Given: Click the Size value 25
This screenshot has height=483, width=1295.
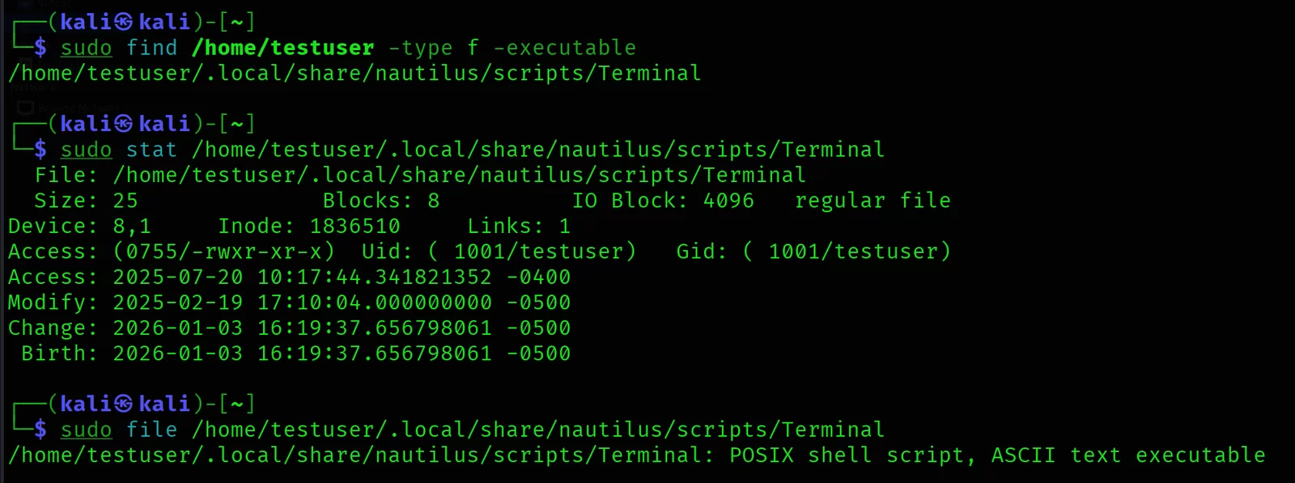Looking at the screenshot, I should [x=125, y=201].
